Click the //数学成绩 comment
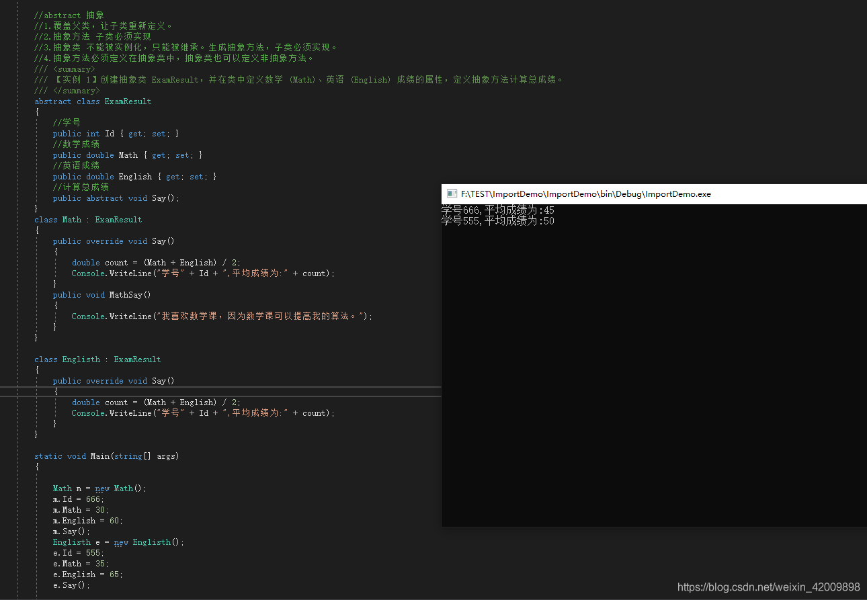The image size is (867, 600). coord(76,144)
